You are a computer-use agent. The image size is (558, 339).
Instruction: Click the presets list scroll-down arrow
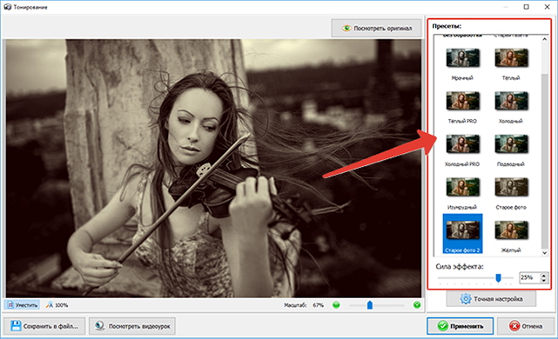tap(544, 253)
